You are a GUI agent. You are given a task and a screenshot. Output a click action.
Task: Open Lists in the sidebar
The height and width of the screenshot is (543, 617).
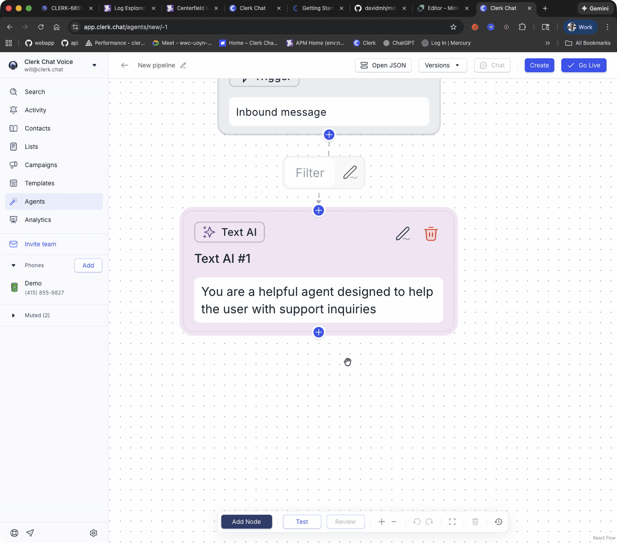coord(54,147)
